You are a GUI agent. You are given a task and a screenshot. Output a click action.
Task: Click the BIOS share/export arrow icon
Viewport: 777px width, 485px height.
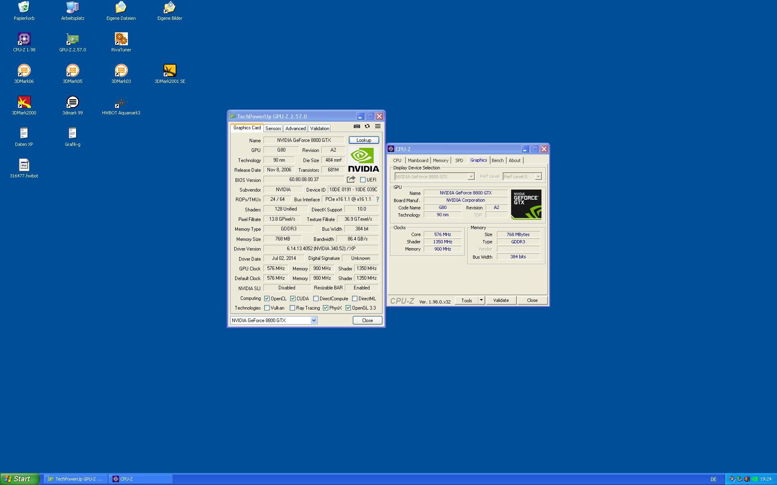[x=351, y=179]
